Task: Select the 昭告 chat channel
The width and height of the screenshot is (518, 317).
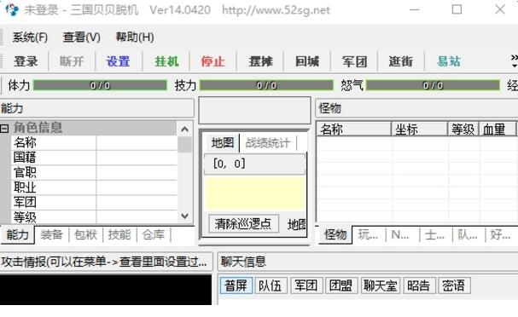Action: tap(419, 285)
